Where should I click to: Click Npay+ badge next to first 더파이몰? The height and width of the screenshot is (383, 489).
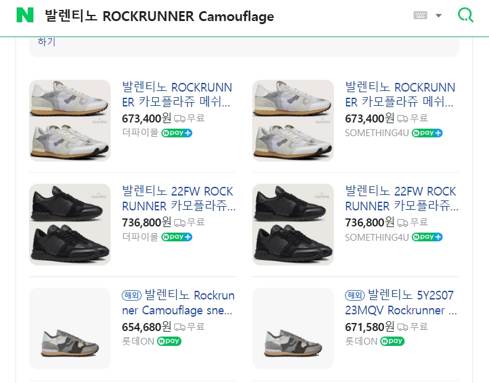pos(177,133)
